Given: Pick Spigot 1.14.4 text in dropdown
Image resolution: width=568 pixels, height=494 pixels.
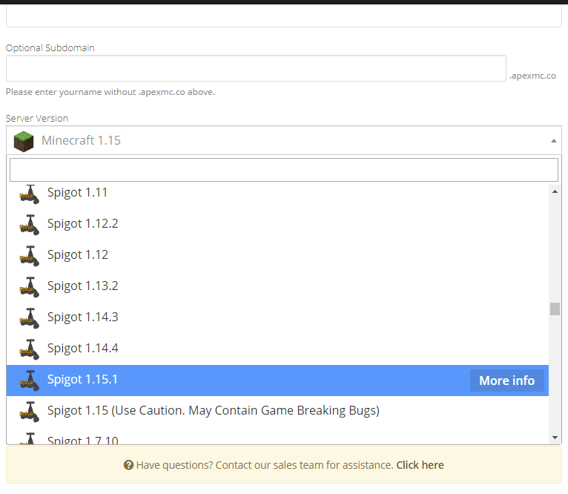Looking at the screenshot, I should coord(82,348).
